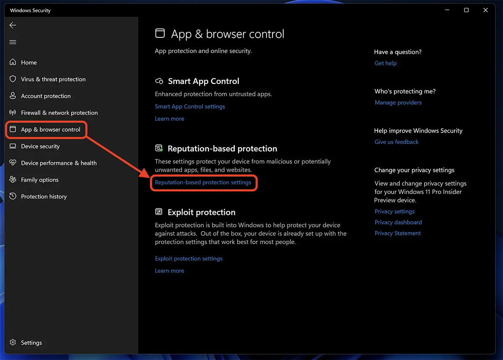503x360 pixels.
Task: Click the App & browser control sidebar icon
Action: [13, 129]
